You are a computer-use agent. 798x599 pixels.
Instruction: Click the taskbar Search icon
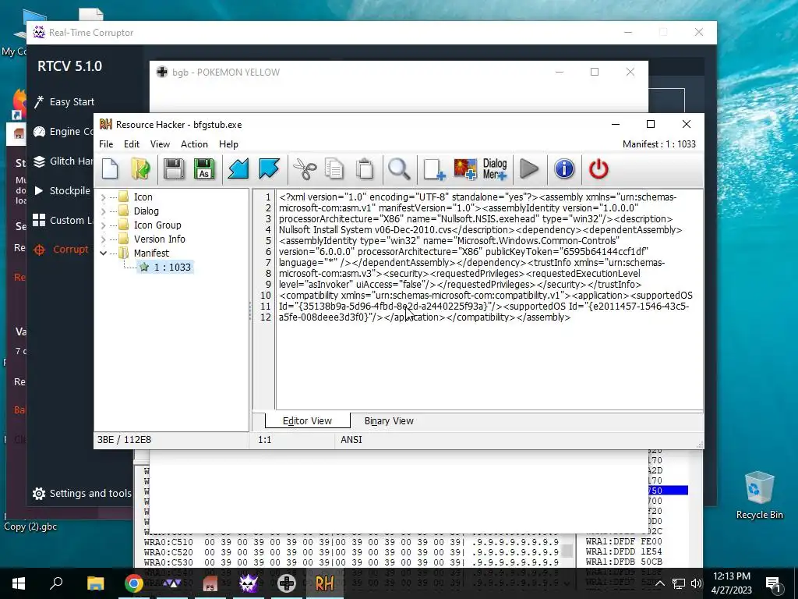point(56,583)
